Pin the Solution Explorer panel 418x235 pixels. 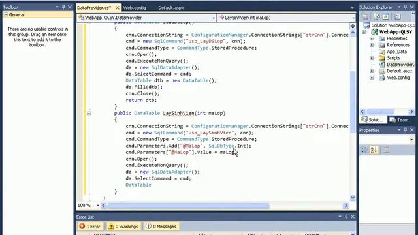(x=406, y=7)
